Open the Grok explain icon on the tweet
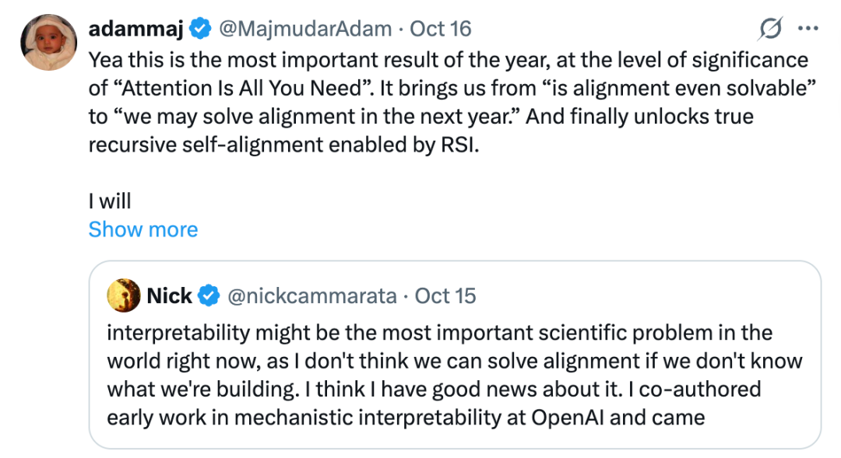This screenshot has width=841, height=458. click(x=770, y=29)
